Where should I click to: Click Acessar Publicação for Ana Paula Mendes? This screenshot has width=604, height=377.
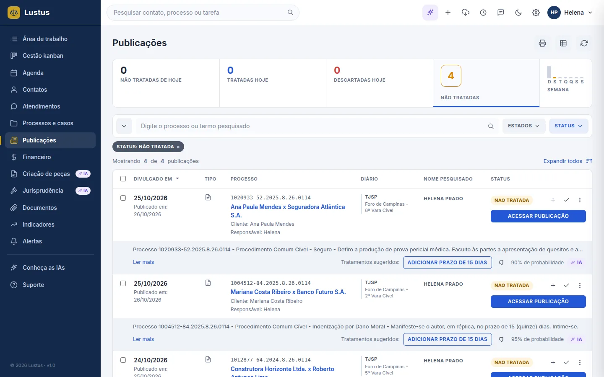[538, 216]
